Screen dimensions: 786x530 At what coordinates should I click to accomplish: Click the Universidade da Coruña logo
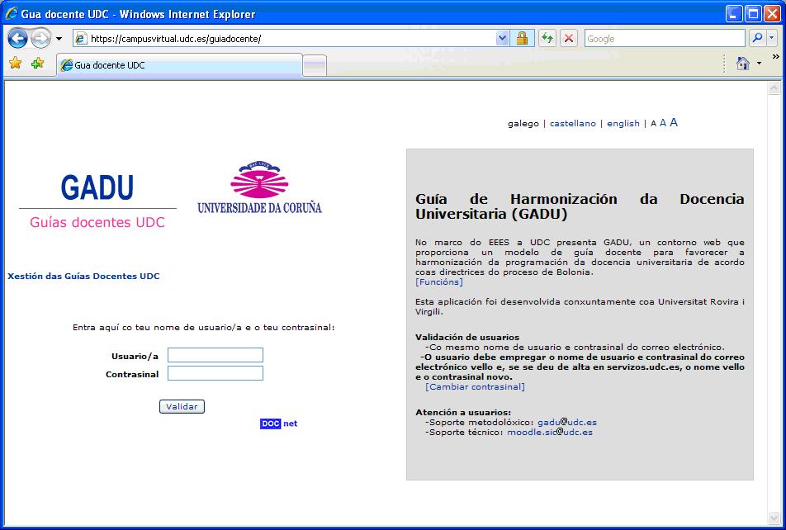click(259, 188)
